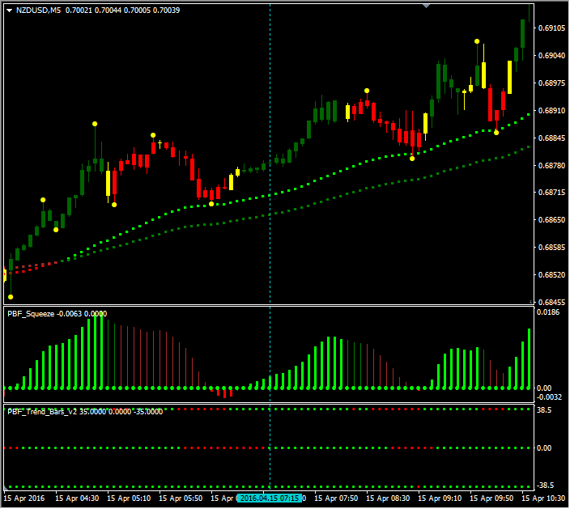The width and height of the screenshot is (570, 509).
Task: Click the gray chart shift triangle marker
Action: click(427, 6)
